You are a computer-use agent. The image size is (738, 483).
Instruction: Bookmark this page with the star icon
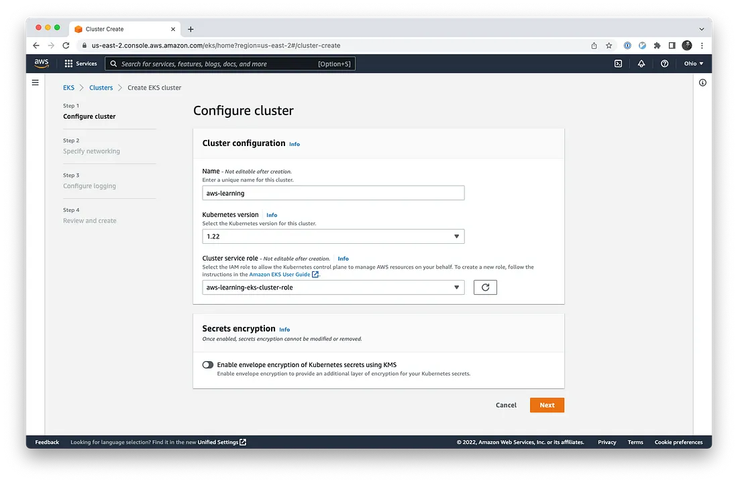click(x=609, y=46)
